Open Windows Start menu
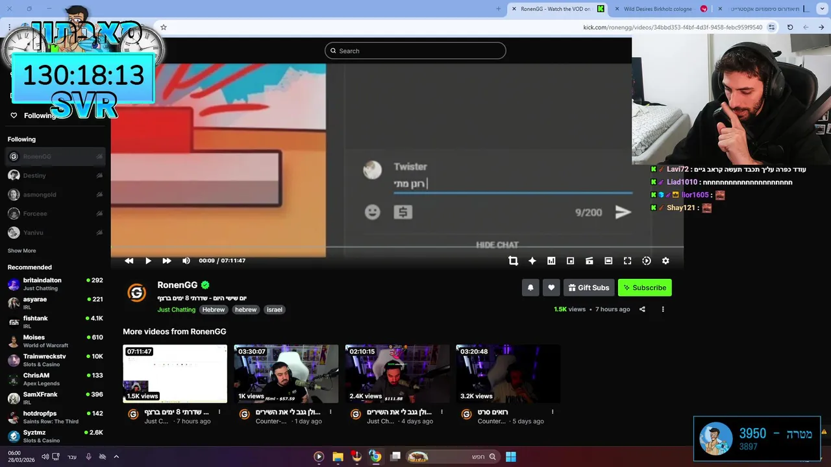 point(511,457)
